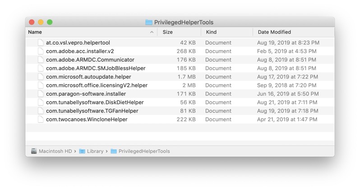Click the com.adobe.acc.installer.v2 document icon
Viewport: 360px width, 190px height.
pyautogui.click(x=41, y=51)
